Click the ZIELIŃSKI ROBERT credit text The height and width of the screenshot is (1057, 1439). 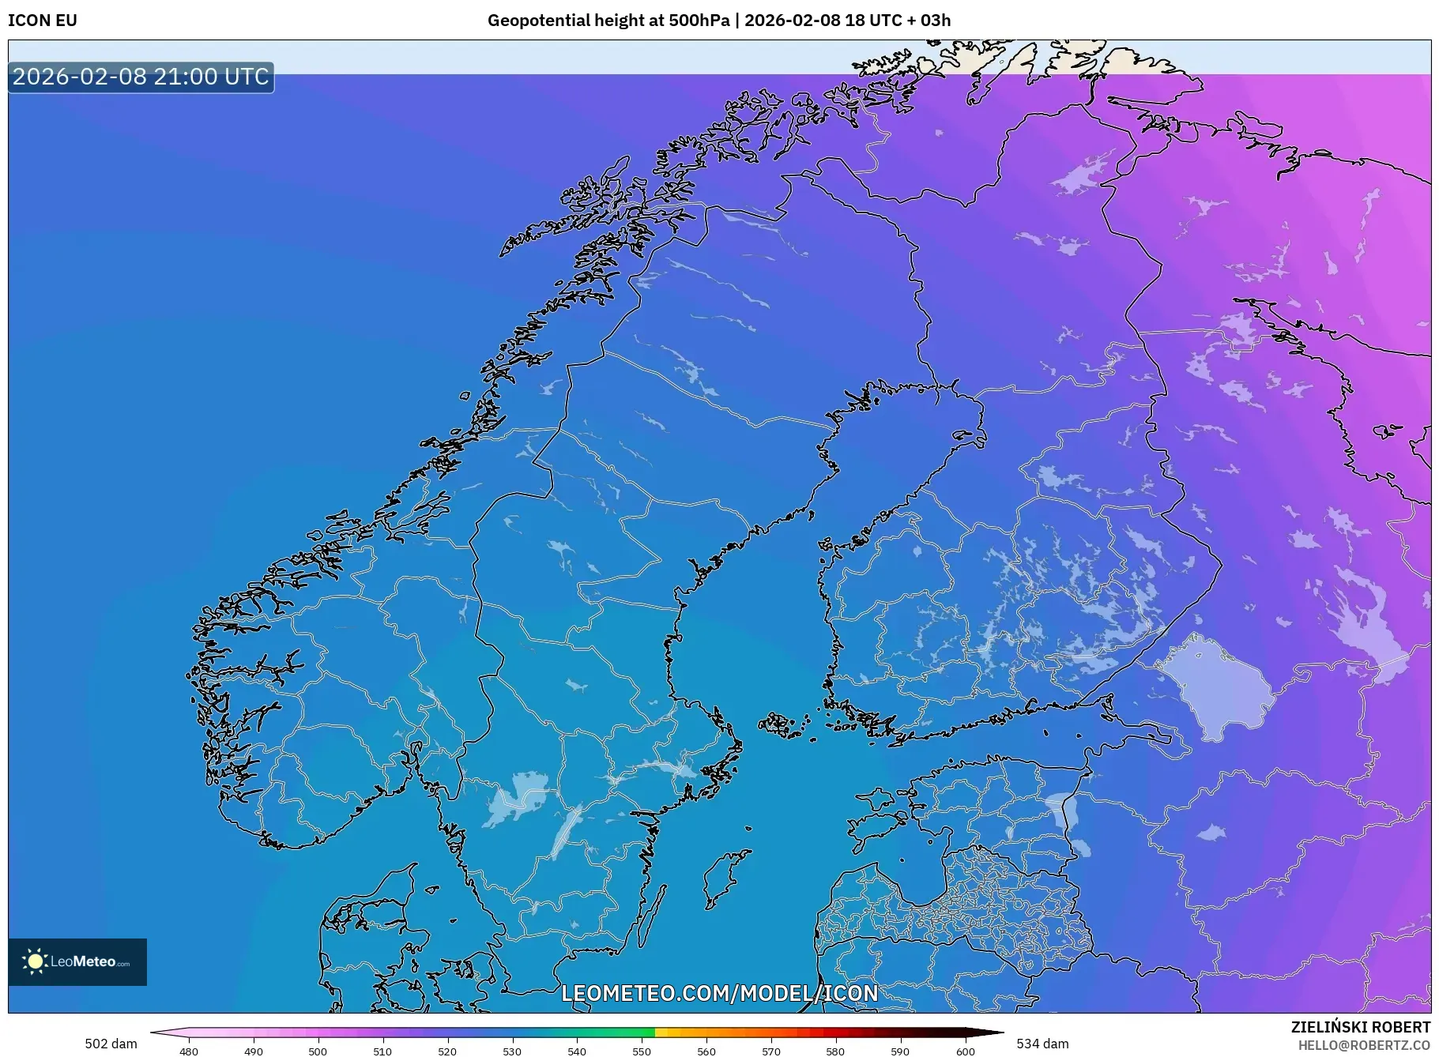pyautogui.click(x=1361, y=1025)
